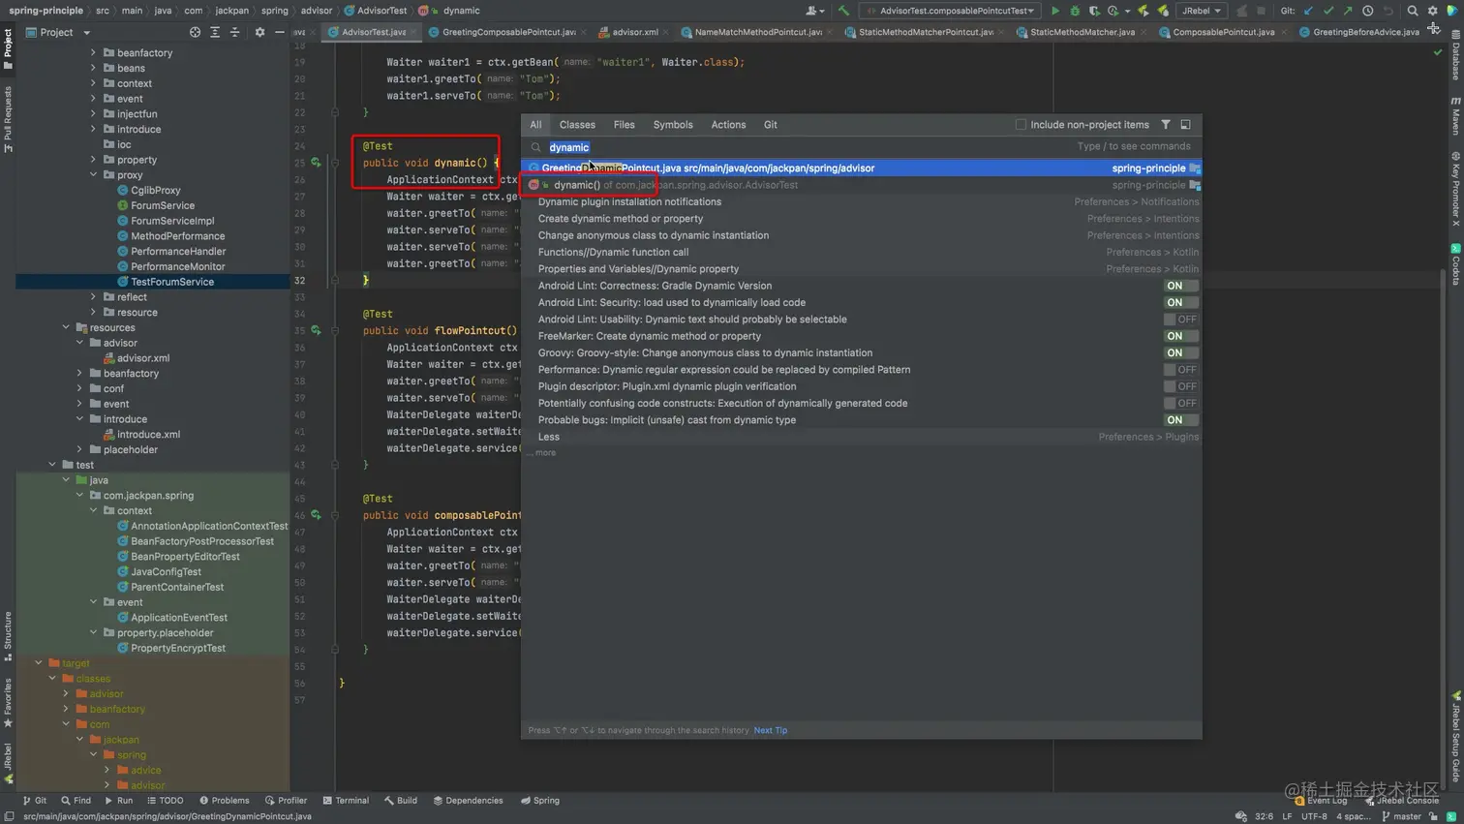Open Project panel options gear
Screen dimensions: 1464x824
[x=259, y=32]
